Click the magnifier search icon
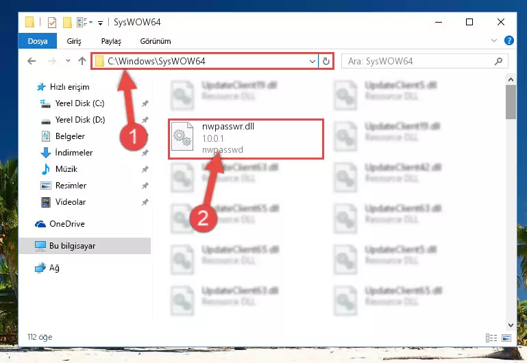The width and height of the screenshot is (527, 363). pyautogui.click(x=498, y=61)
